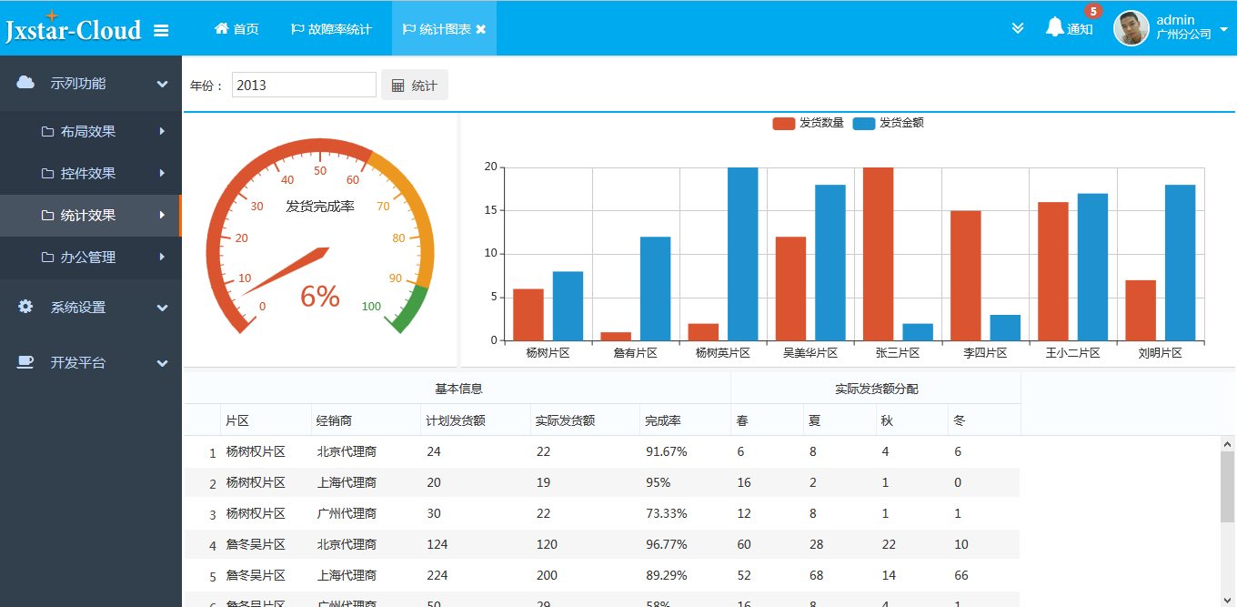1237x607 pixels.
Task: Click the folder icon beside 控件效果
Action: tap(47, 174)
